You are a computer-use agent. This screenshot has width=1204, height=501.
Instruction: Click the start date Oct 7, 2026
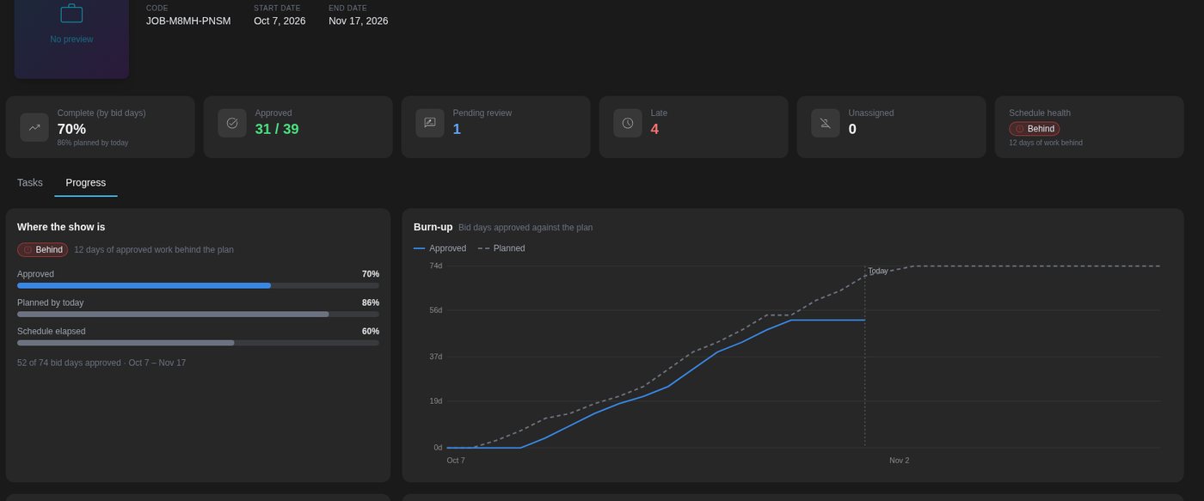[x=279, y=21]
